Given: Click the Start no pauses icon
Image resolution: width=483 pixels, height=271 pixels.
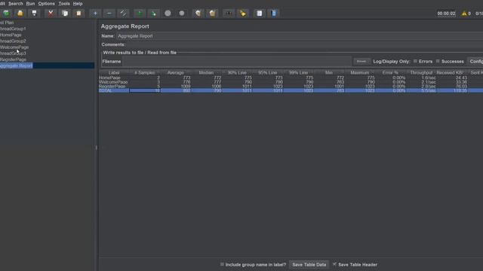Looking at the screenshot, I should pyautogui.click(x=153, y=14).
